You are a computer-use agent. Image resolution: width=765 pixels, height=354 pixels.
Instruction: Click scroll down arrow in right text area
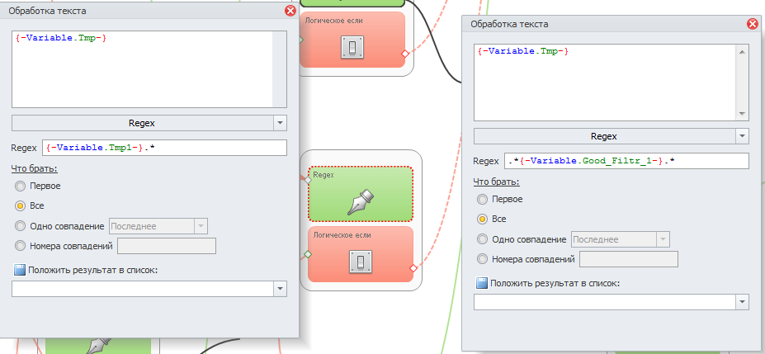pyautogui.click(x=742, y=113)
